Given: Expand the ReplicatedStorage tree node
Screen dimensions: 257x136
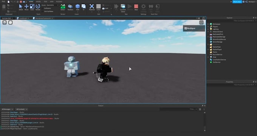Looking at the screenshot, I should coord(208,37).
